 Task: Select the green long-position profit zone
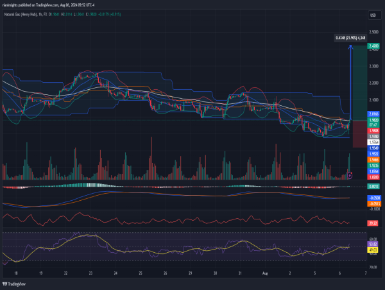(x=360, y=83)
